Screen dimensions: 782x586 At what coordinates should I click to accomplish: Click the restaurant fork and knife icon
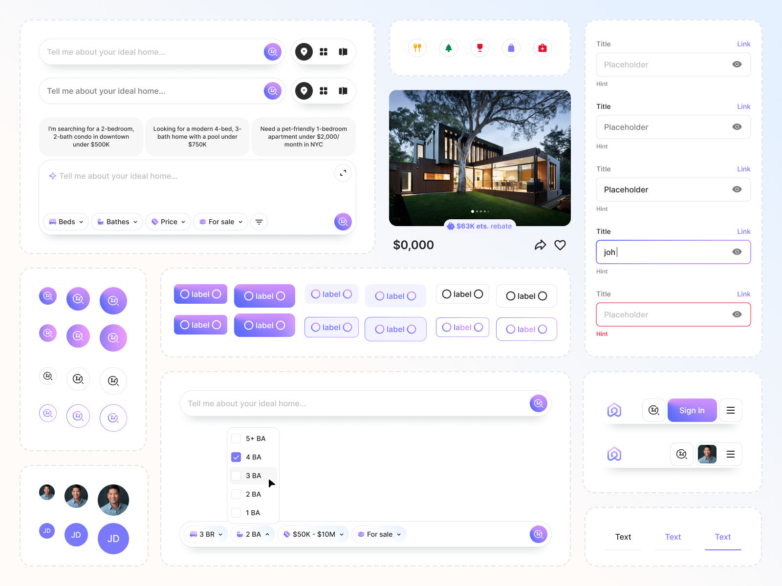click(x=417, y=48)
